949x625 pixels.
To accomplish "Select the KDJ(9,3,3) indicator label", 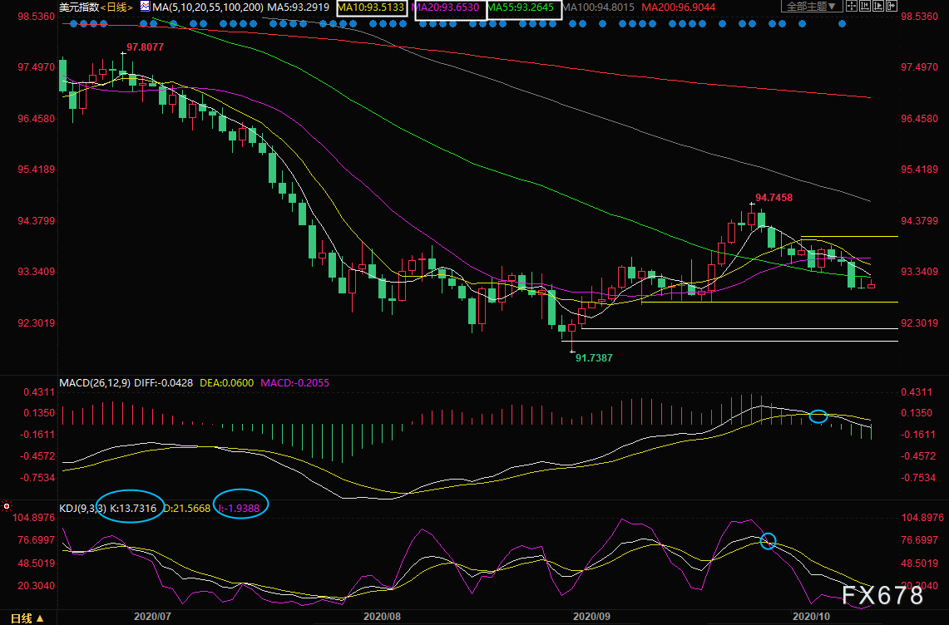I will [x=83, y=507].
